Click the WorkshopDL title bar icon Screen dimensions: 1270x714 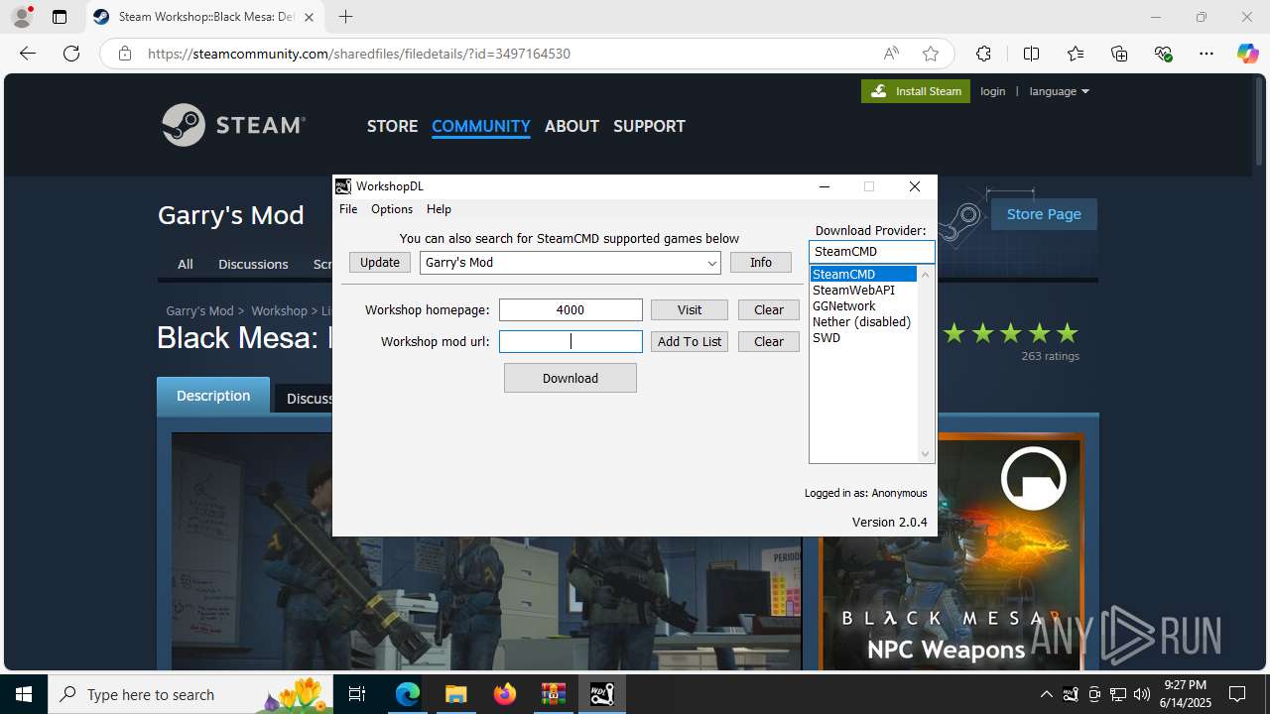tap(343, 186)
